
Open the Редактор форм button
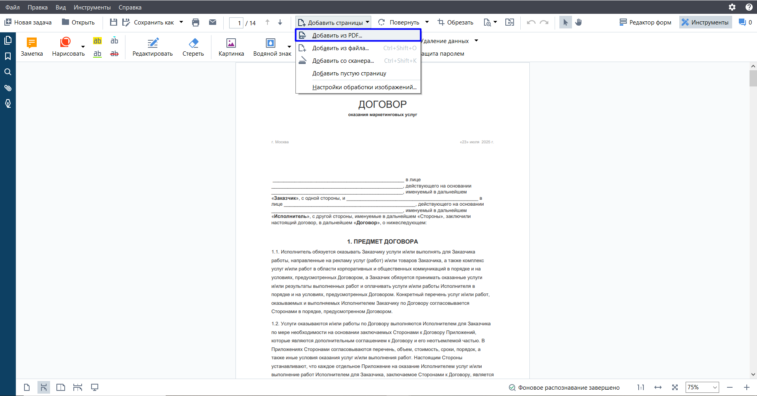645,22
